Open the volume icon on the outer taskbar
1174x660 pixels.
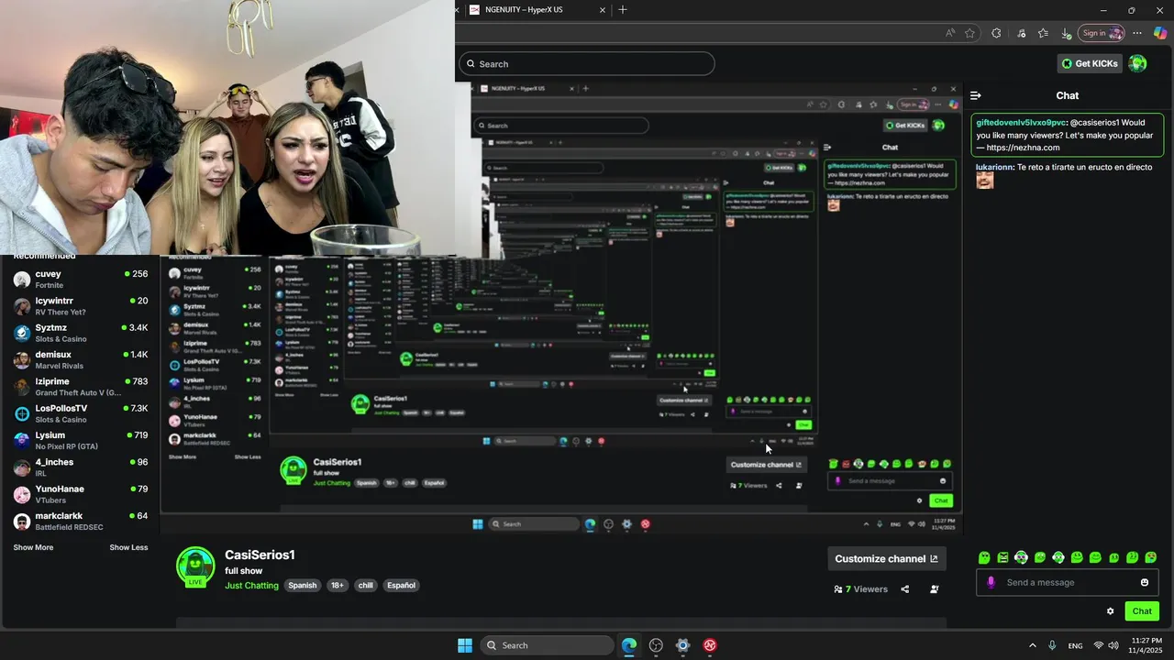click(x=1113, y=645)
